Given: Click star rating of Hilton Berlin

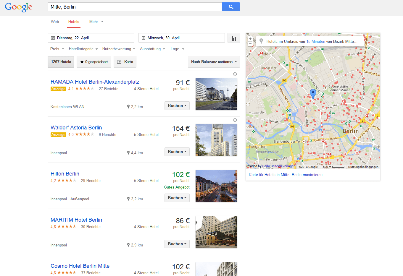Looking at the screenshot, I should click(67, 180).
